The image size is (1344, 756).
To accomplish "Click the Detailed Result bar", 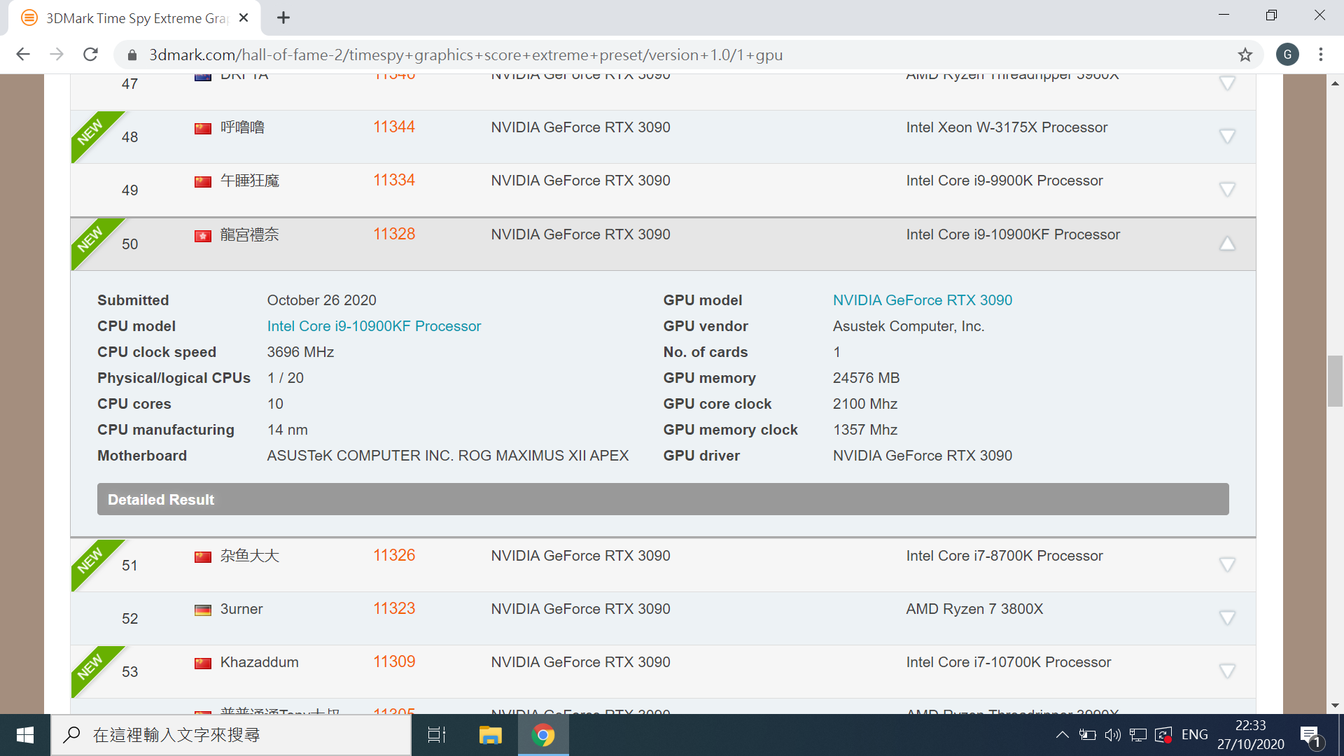I will (x=663, y=499).
